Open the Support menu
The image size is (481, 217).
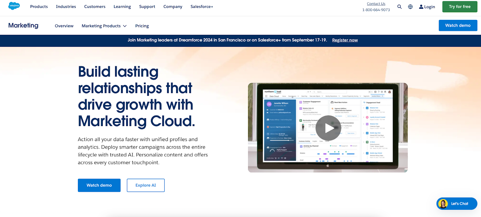(147, 7)
